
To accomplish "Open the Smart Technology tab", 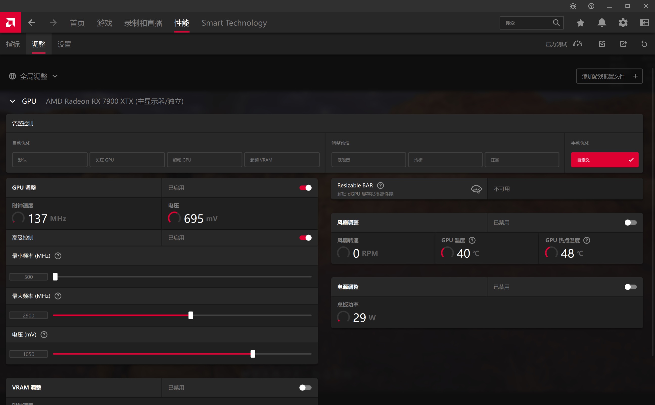I will pos(234,23).
